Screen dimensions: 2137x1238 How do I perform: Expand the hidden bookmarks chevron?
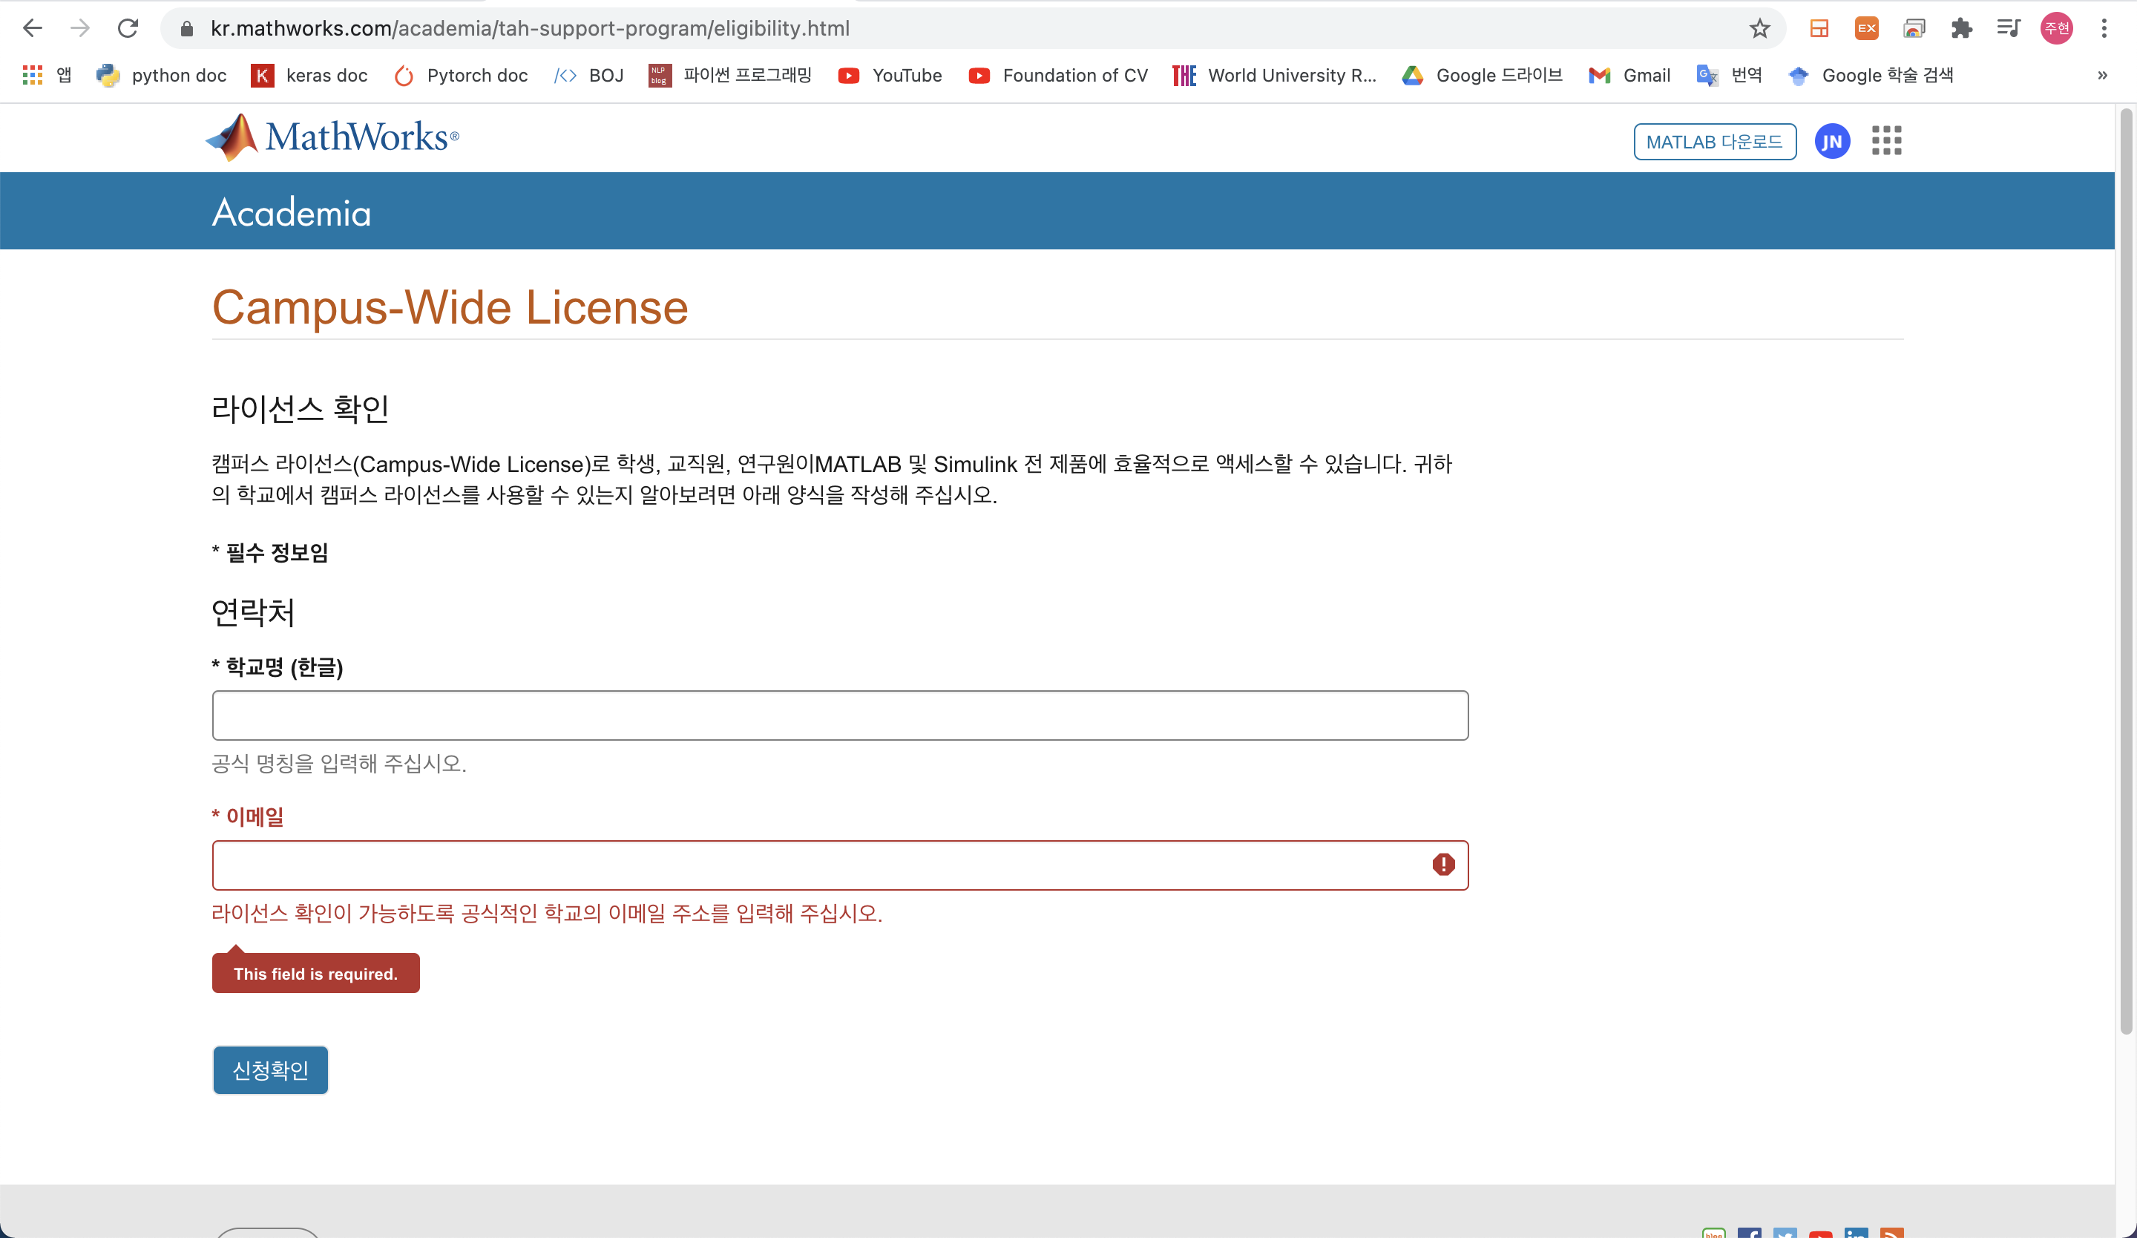coord(2102,76)
